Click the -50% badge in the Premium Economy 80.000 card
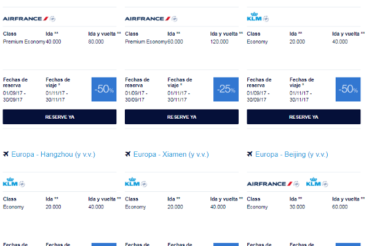The height and width of the screenshot is (246, 369). pyautogui.click(x=104, y=89)
